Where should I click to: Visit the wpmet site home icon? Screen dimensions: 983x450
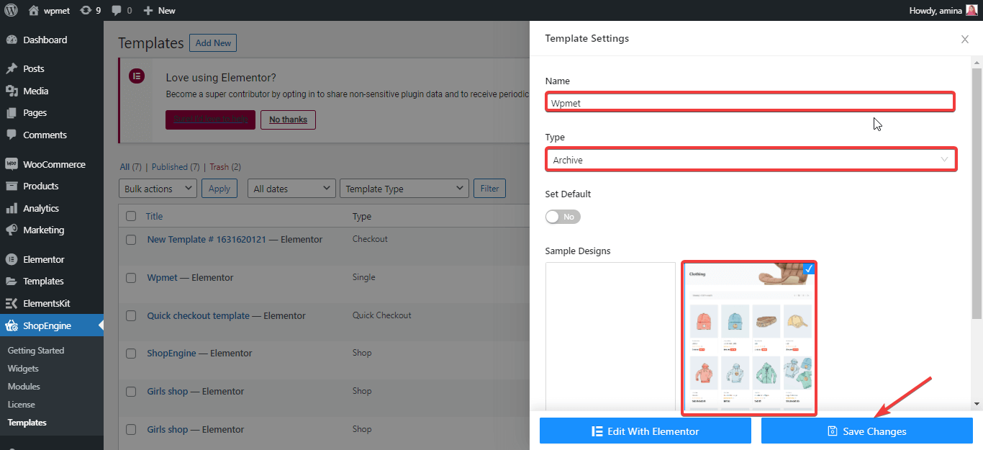tap(34, 10)
